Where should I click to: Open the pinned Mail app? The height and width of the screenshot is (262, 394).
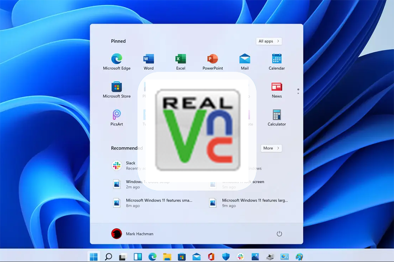pos(245,62)
